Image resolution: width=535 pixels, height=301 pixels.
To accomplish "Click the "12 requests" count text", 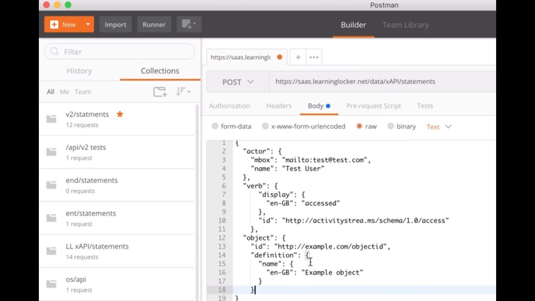I will [x=82, y=125].
